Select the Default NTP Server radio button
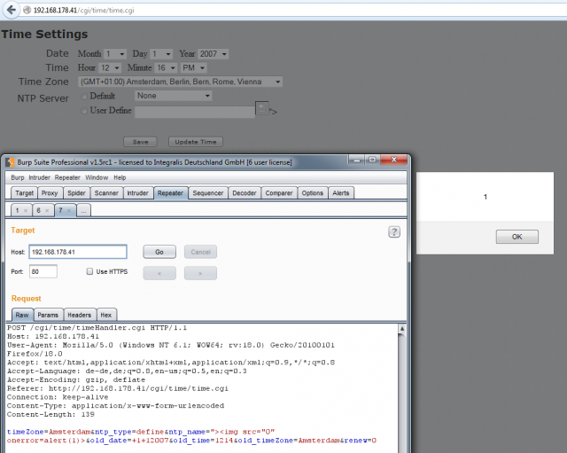567x453 pixels. [x=84, y=97]
